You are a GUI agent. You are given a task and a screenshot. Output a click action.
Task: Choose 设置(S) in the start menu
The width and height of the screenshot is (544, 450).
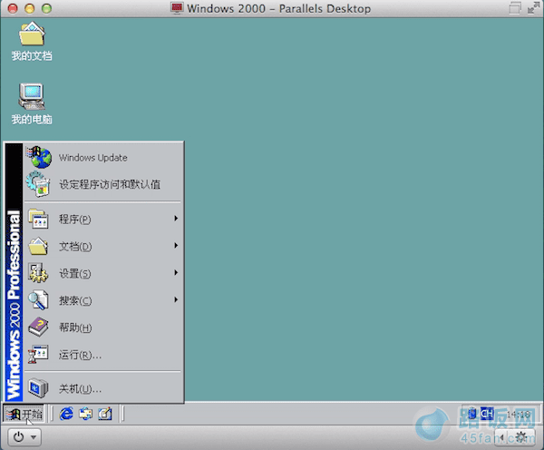[x=103, y=273]
